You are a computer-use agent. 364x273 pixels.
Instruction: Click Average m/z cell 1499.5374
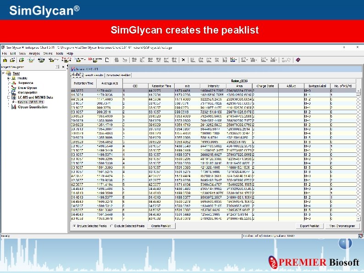(x=110, y=155)
